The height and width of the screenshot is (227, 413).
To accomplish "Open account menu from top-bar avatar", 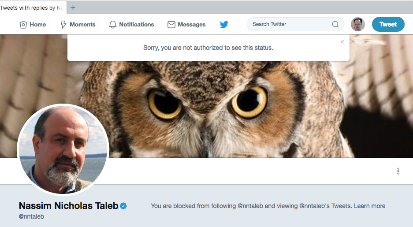I will point(357,24).
